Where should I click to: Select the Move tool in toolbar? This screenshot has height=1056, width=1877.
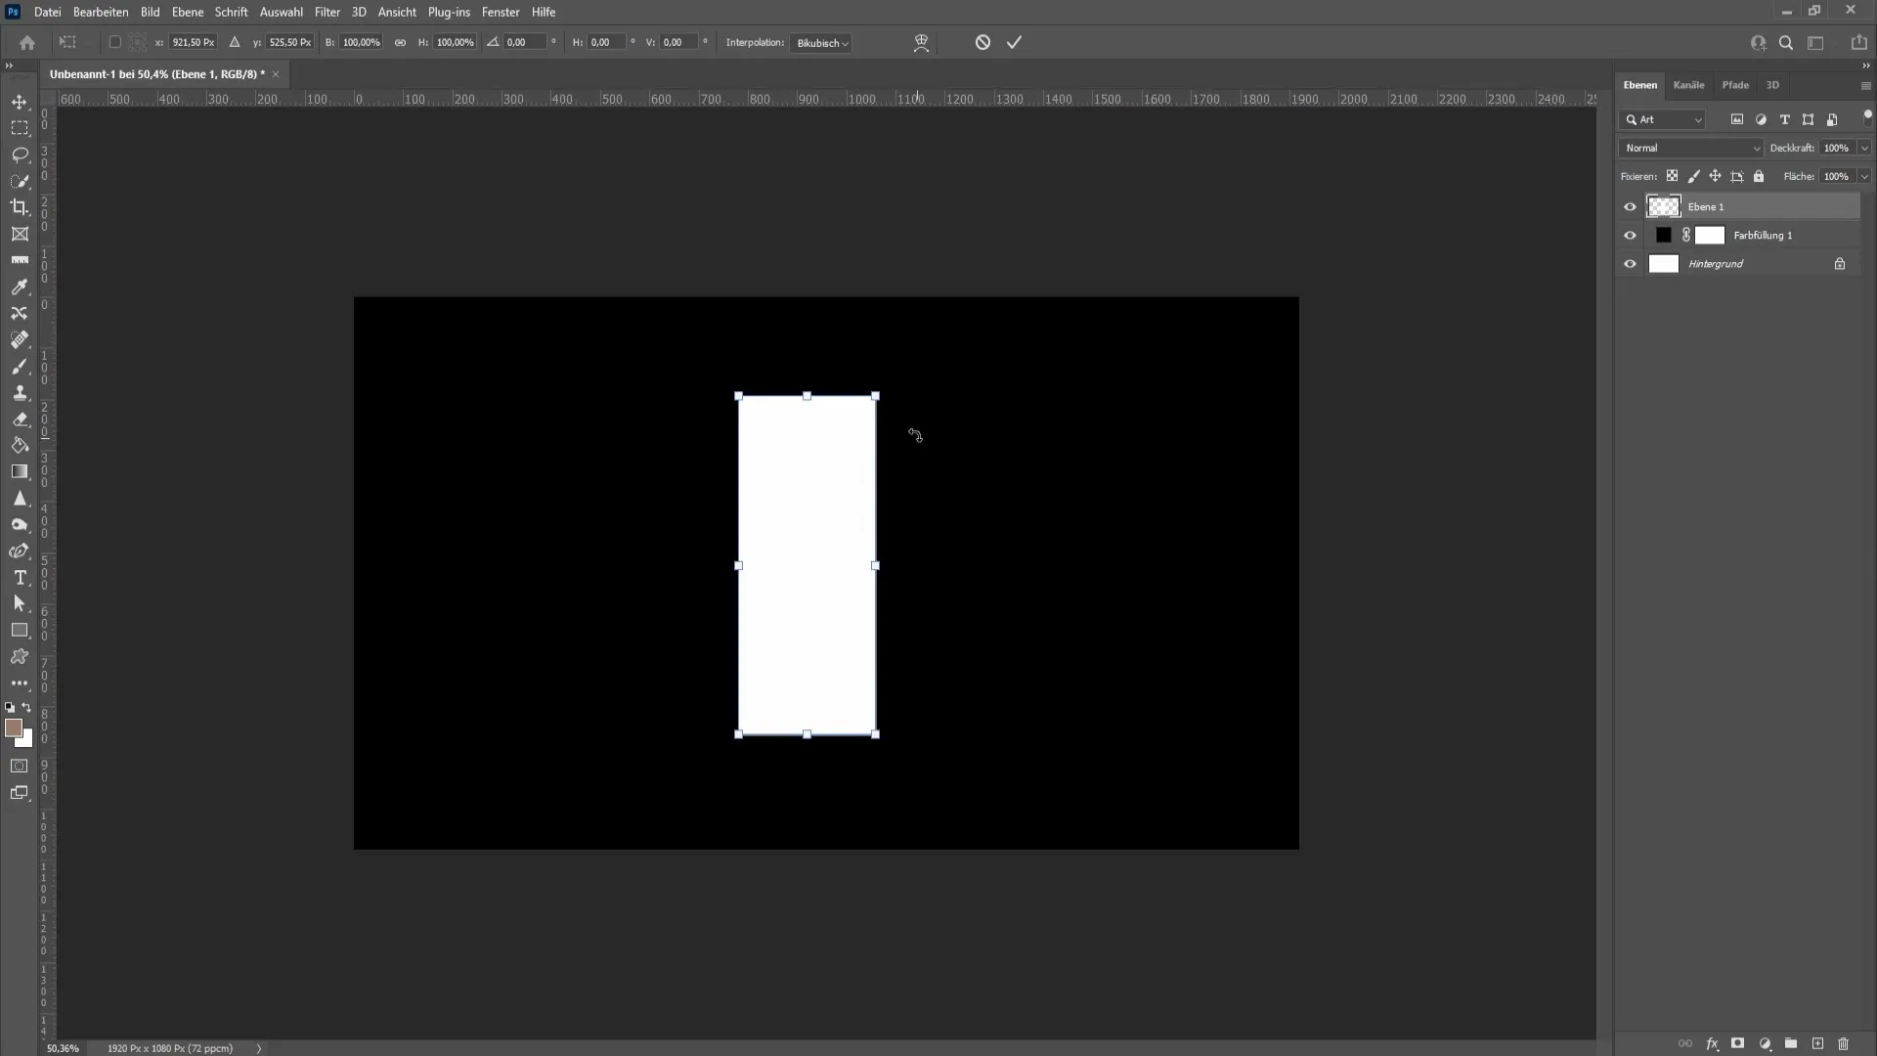[x=20, y=101]
